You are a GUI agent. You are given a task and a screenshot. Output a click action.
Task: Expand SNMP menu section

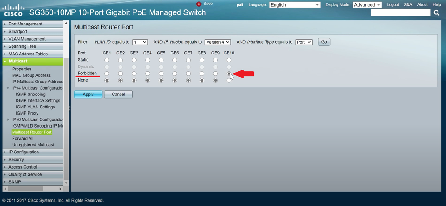click(x=33, y=182)
